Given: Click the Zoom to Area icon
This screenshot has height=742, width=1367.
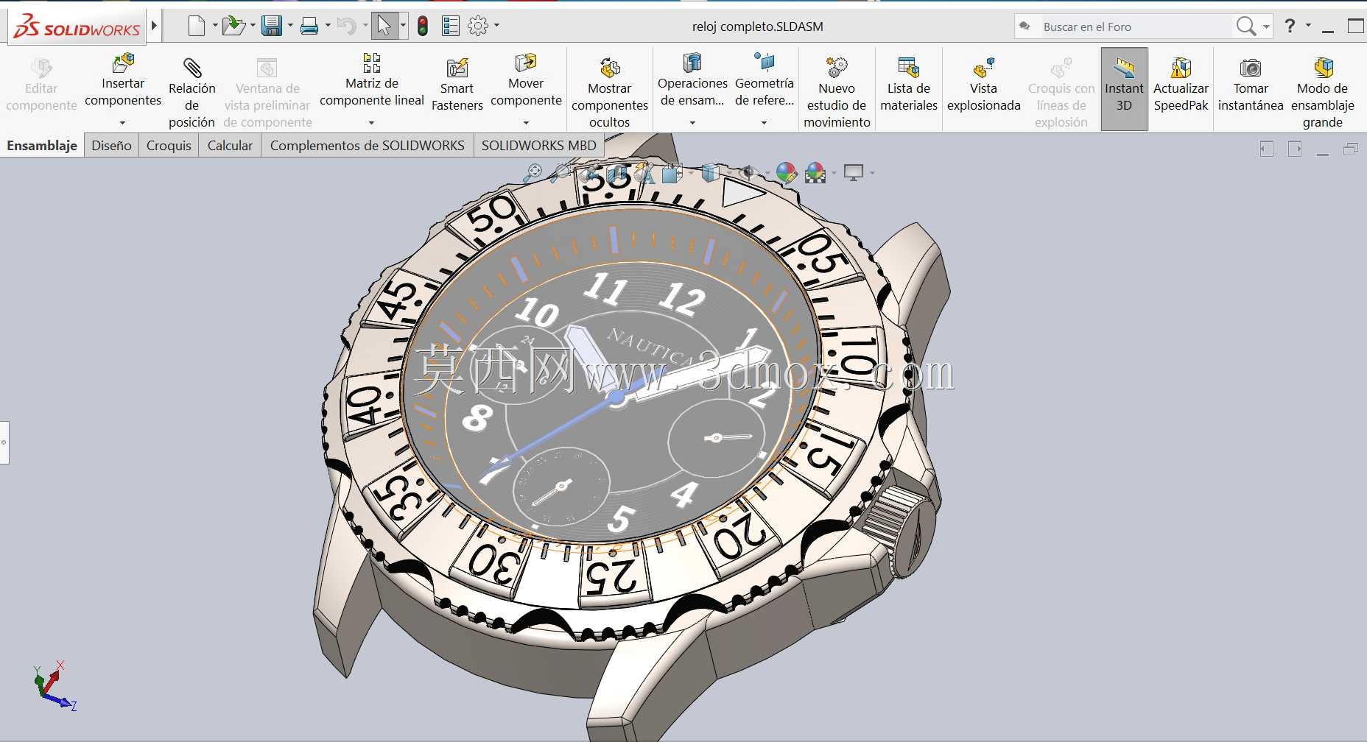Looking at the screenshot, I should pos(561,173).
